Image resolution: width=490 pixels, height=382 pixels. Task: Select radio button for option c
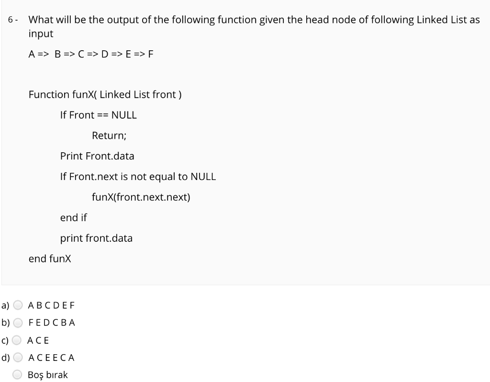coord(17,340)
